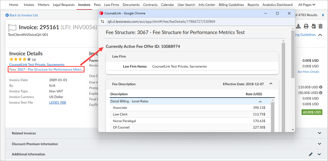Click the export document arrow icon
Screen dimensions: 328x161
[x=313, y=26]
